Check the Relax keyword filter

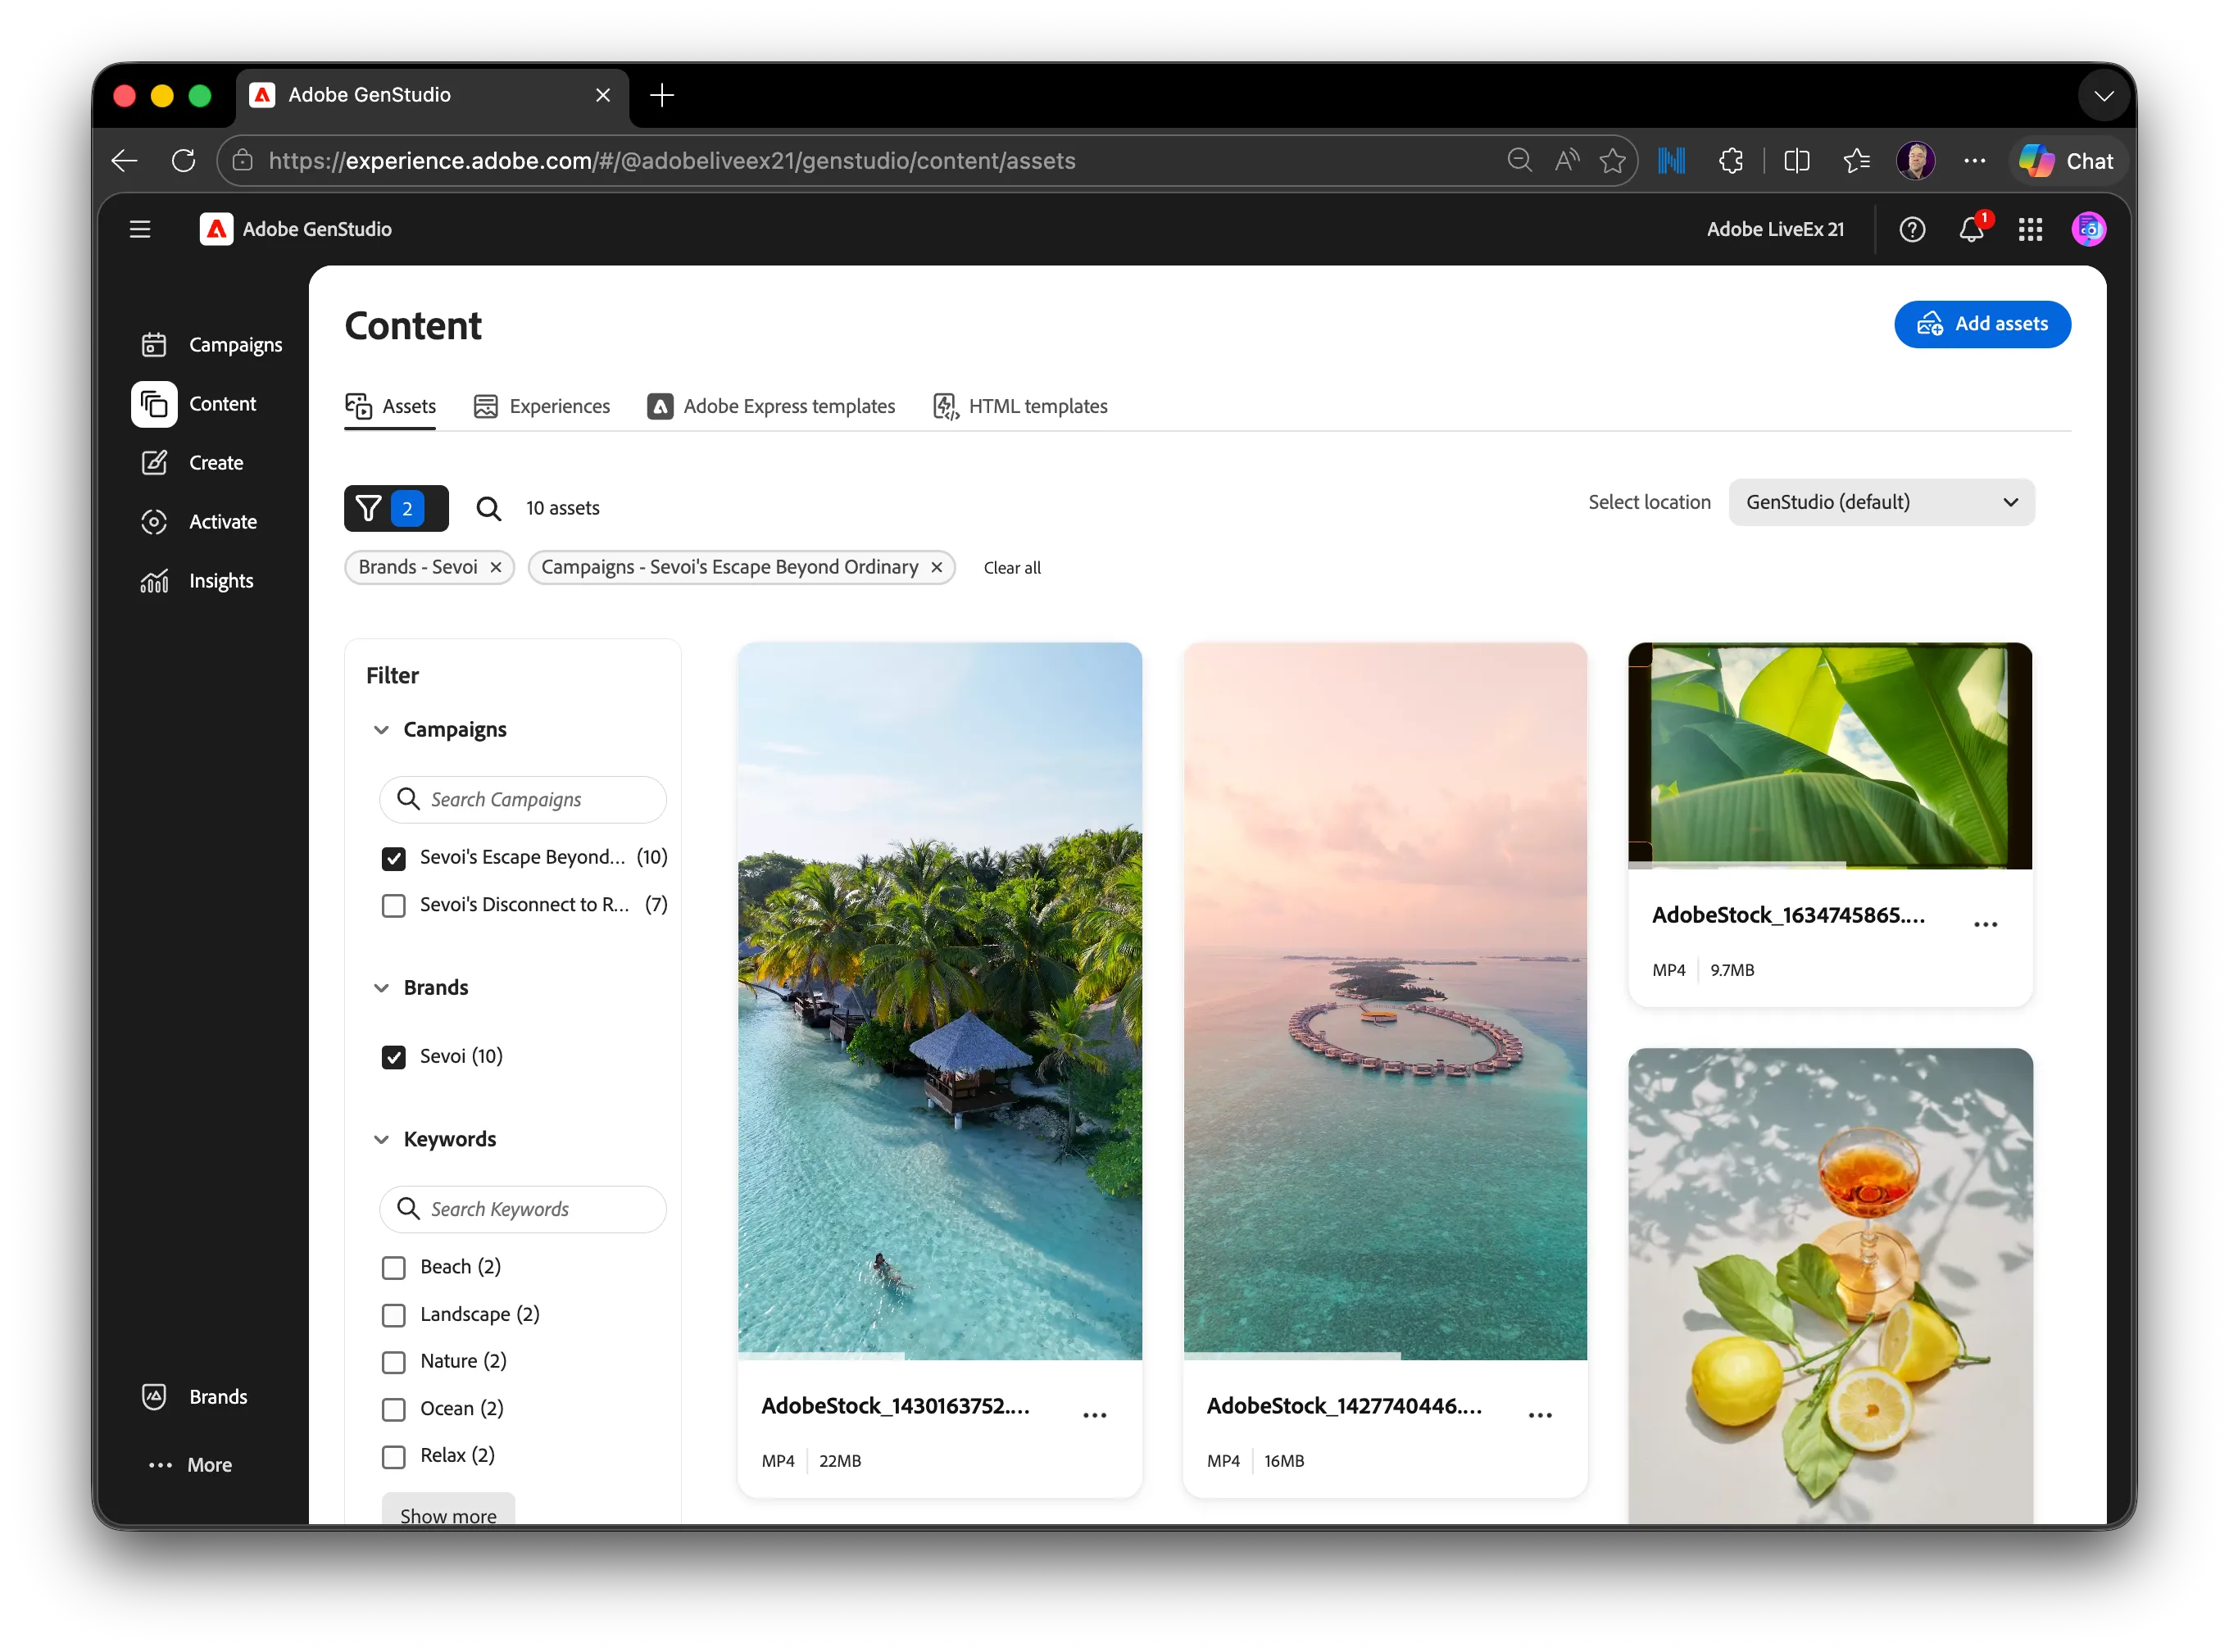coord(394,1456)
